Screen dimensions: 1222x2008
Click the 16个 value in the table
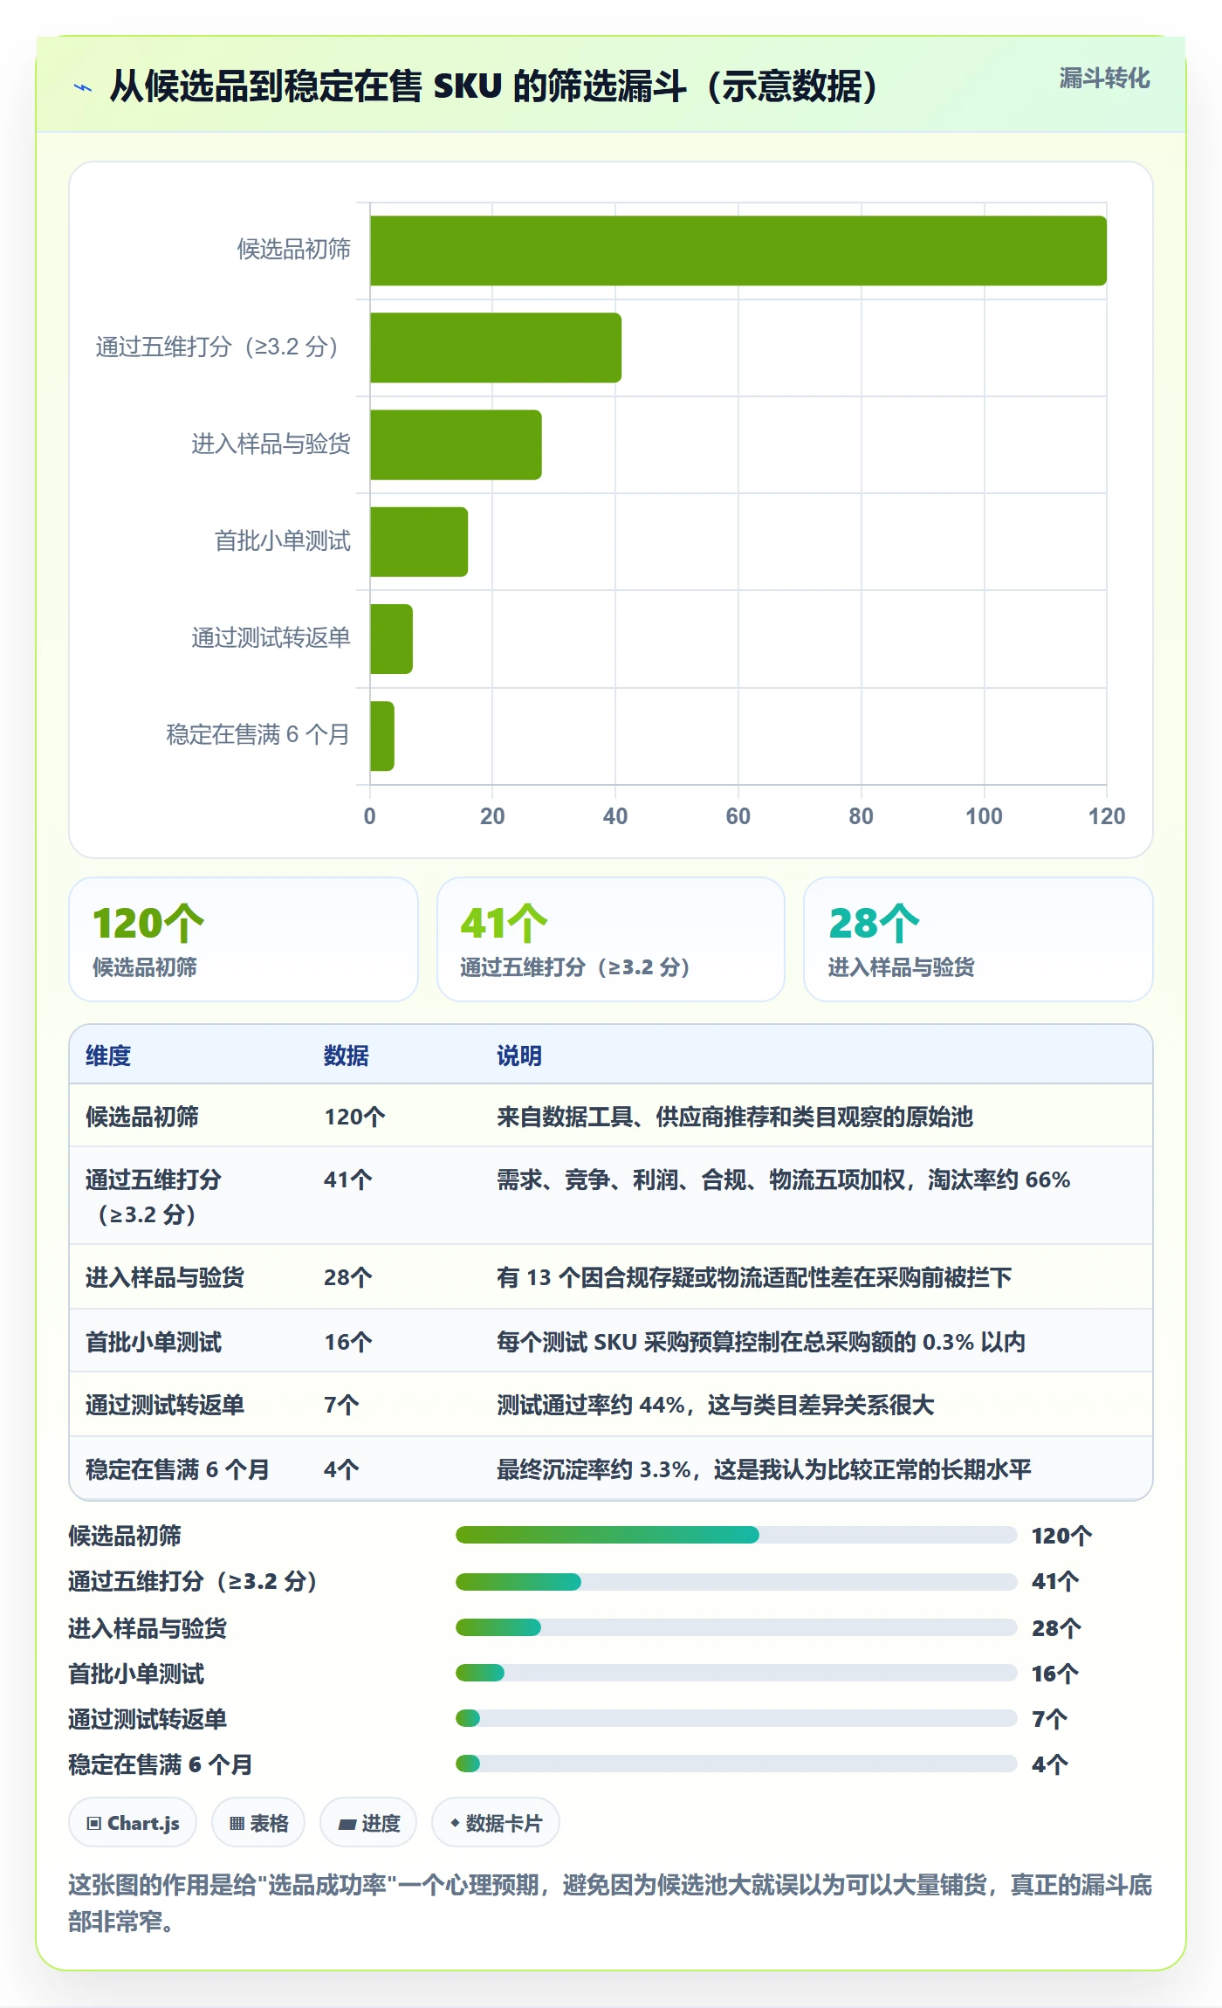(x=348, y=1342)
